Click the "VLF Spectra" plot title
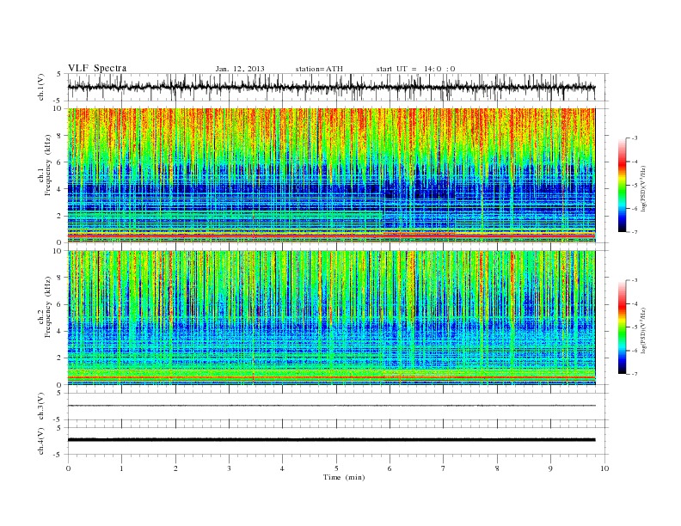This screenshot has height=526, width=681. click(97, 68)
